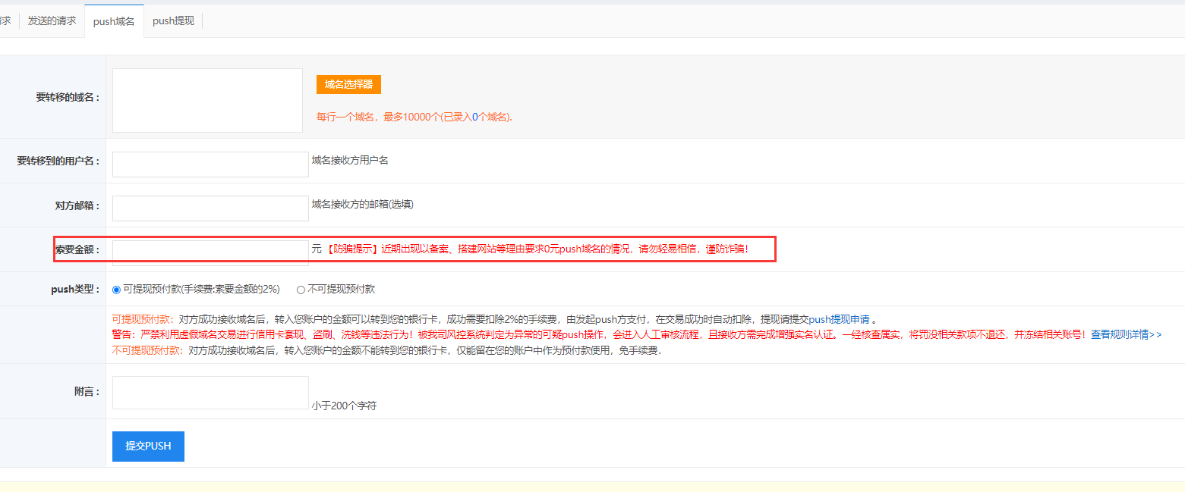Click the recipient username input box

point(210,165)
